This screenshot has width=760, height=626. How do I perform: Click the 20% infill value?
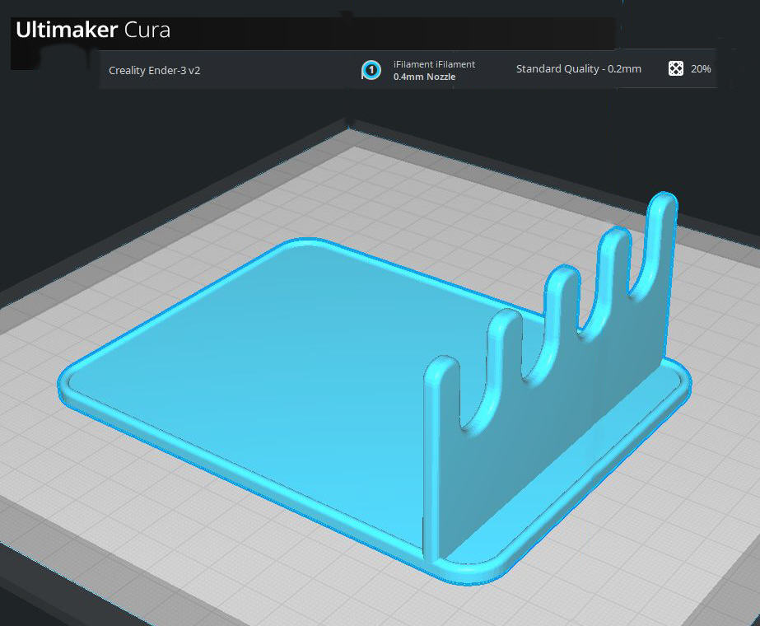701,69
